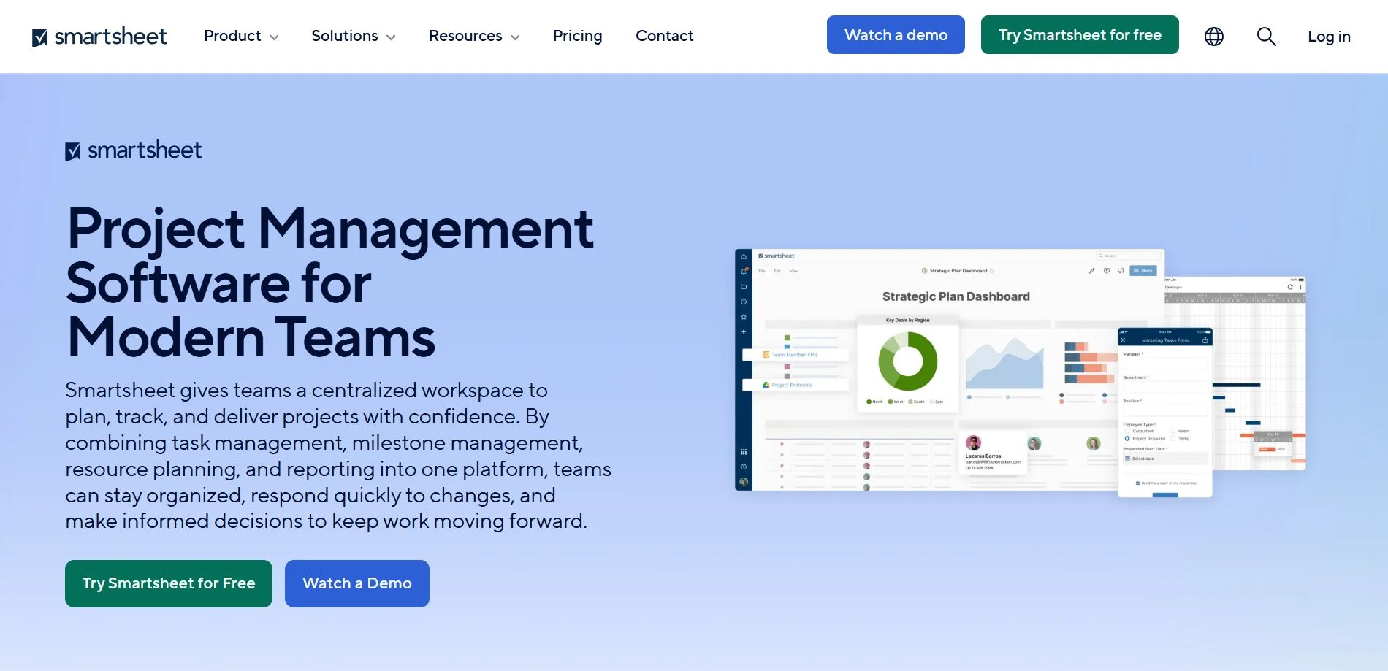Select Pricing in the top navigation
The width and height of the screenshot is (1388, 671).
[577, 36]
